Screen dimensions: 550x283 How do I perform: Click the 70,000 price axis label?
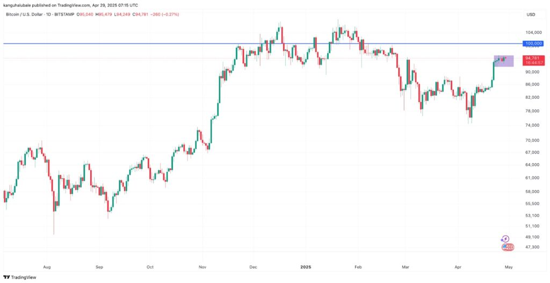point(532,140)
